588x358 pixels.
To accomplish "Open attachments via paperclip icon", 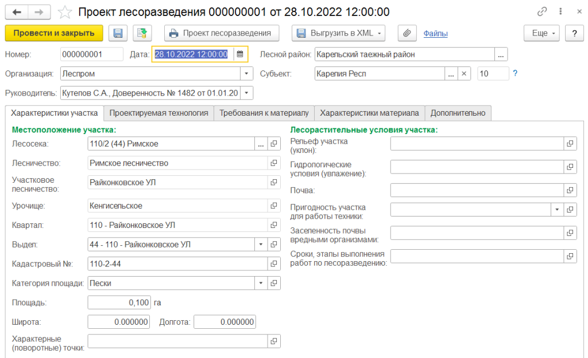I will point(407,33).
